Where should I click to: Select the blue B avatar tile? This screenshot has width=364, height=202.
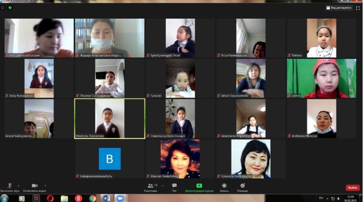pos(110,159)
